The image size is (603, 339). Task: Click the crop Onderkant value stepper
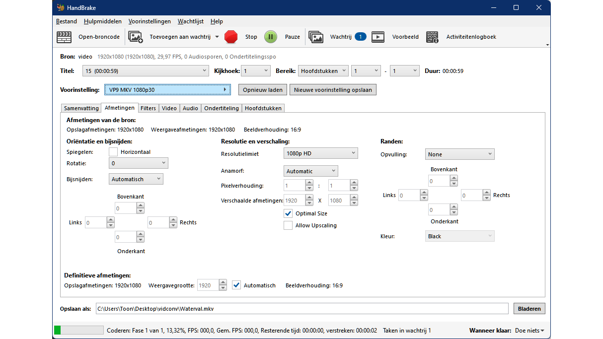pos(141,237)
